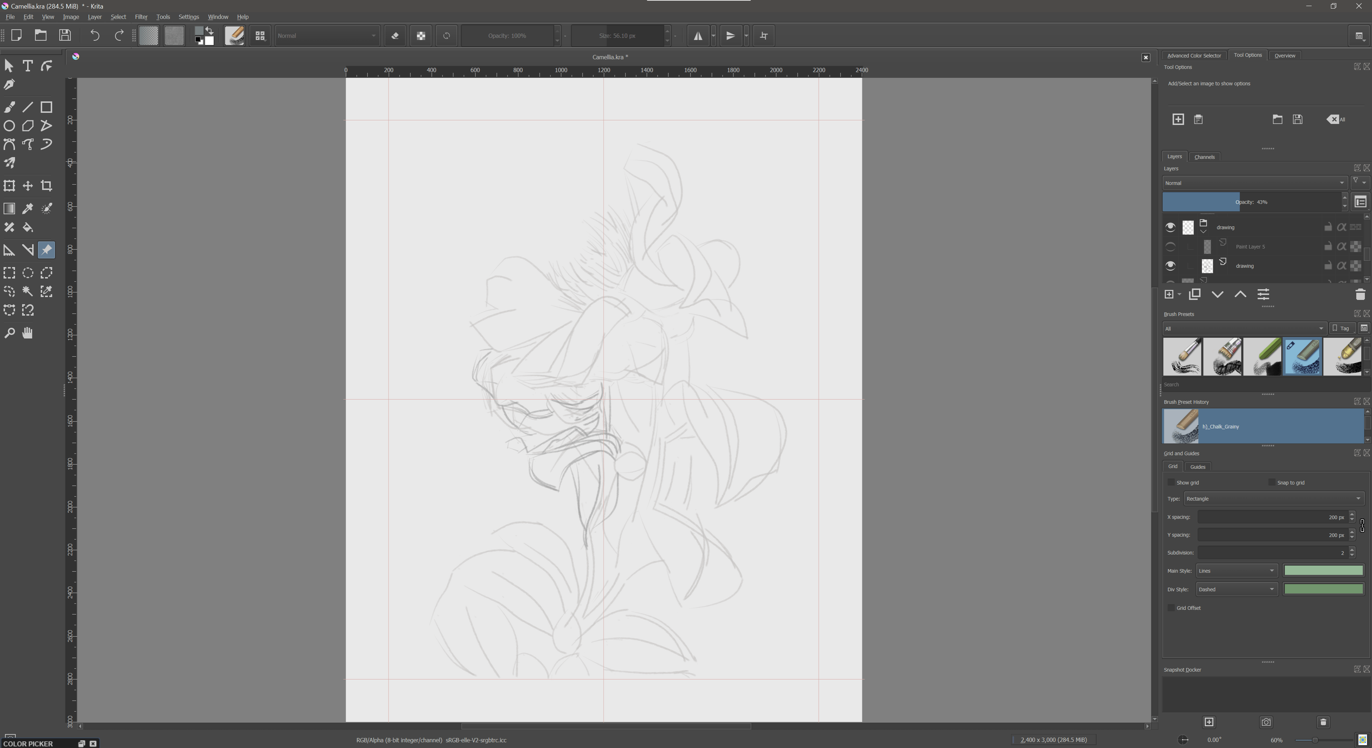Open the Filter menu
This screenshot has height=748, width=1372.
pos(141,16)
